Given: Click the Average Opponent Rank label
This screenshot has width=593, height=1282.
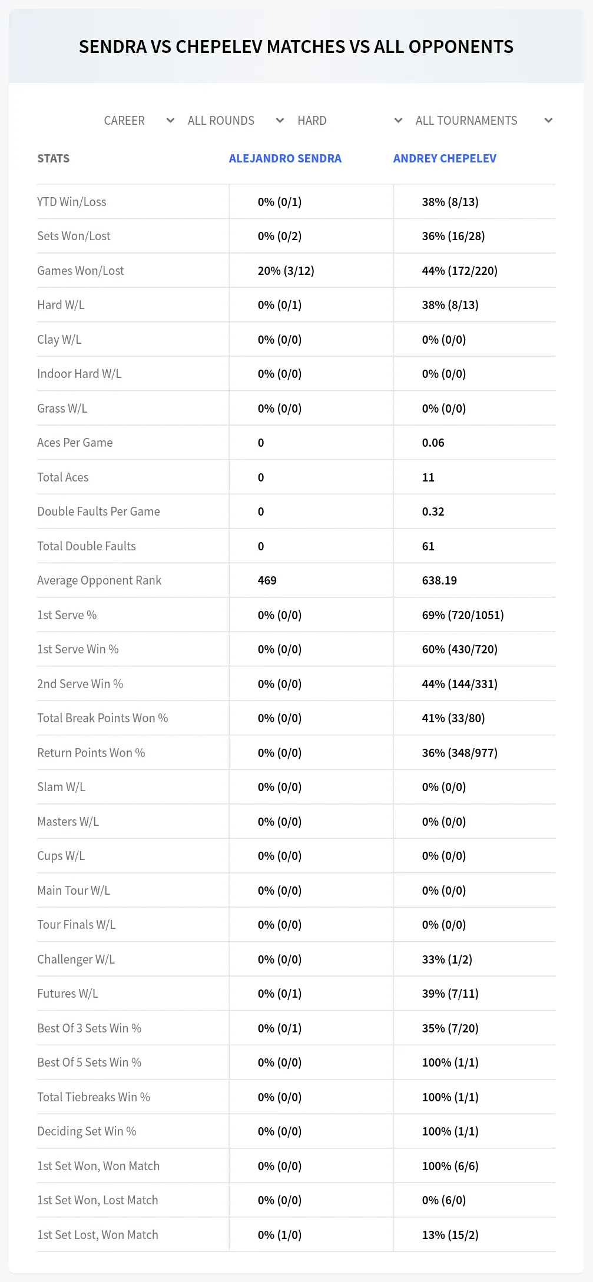Looking at the screenshot, I should click(99, 580).
